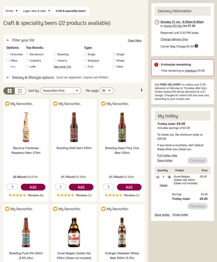Viewport: 217px width, 262px height.
Task: Click Empty trolley link
Action: [x=180, y=215]
